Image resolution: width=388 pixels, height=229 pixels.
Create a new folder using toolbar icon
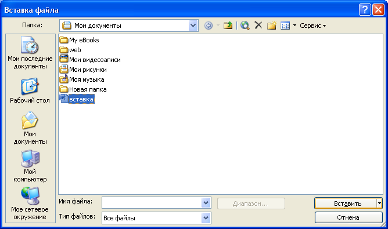click(271, 26)
